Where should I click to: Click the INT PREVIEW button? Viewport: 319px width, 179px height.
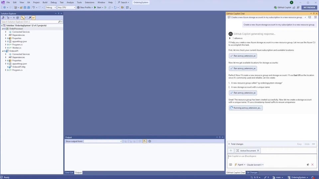click(309, 7)
